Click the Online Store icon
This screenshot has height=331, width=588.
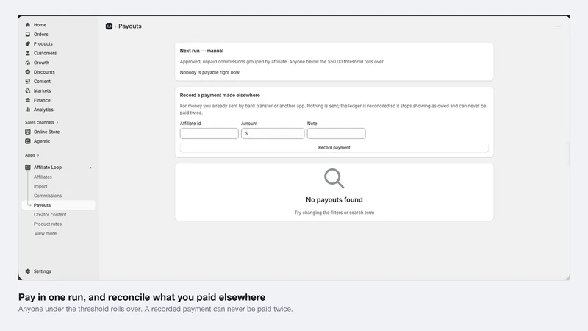(28, 132)
